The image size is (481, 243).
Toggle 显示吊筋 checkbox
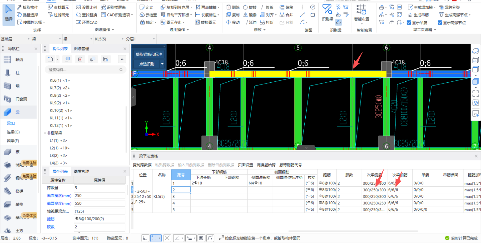409,23
